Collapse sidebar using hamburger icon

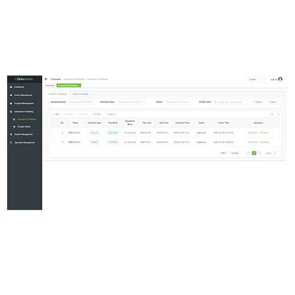click(46, 79)
